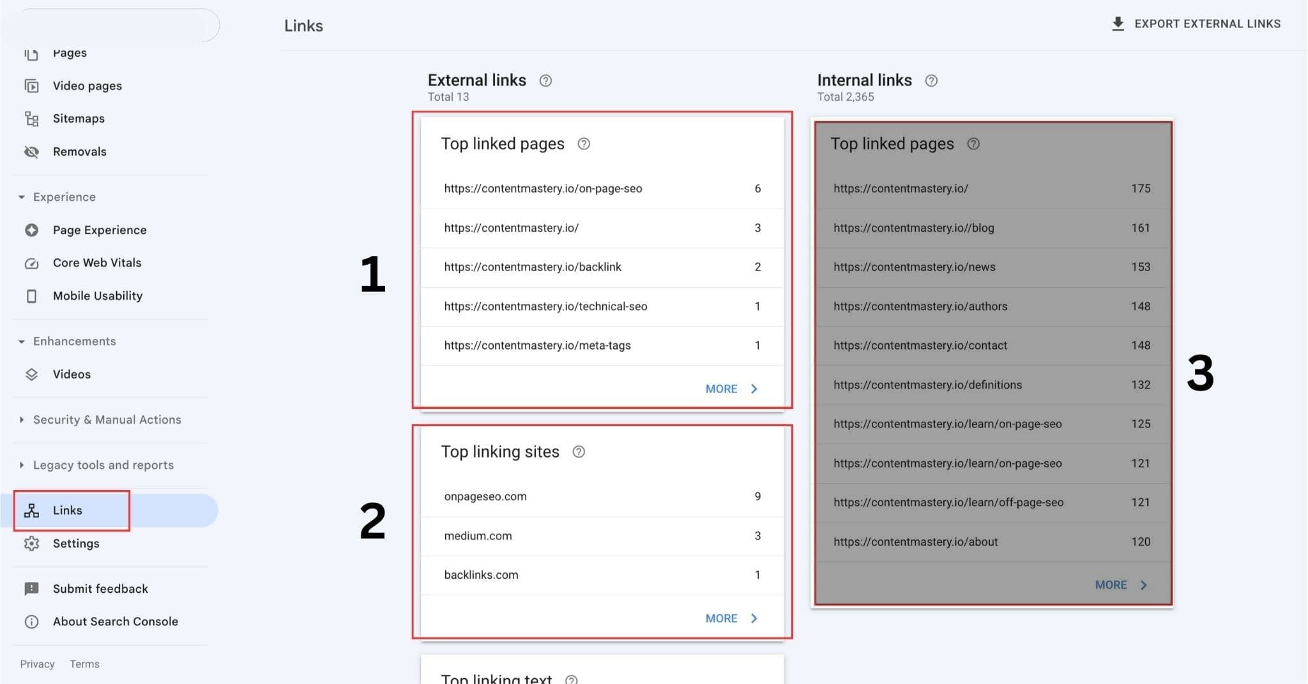
Task: Open help icon in internal Top linked pages
Action: (973, 144)
